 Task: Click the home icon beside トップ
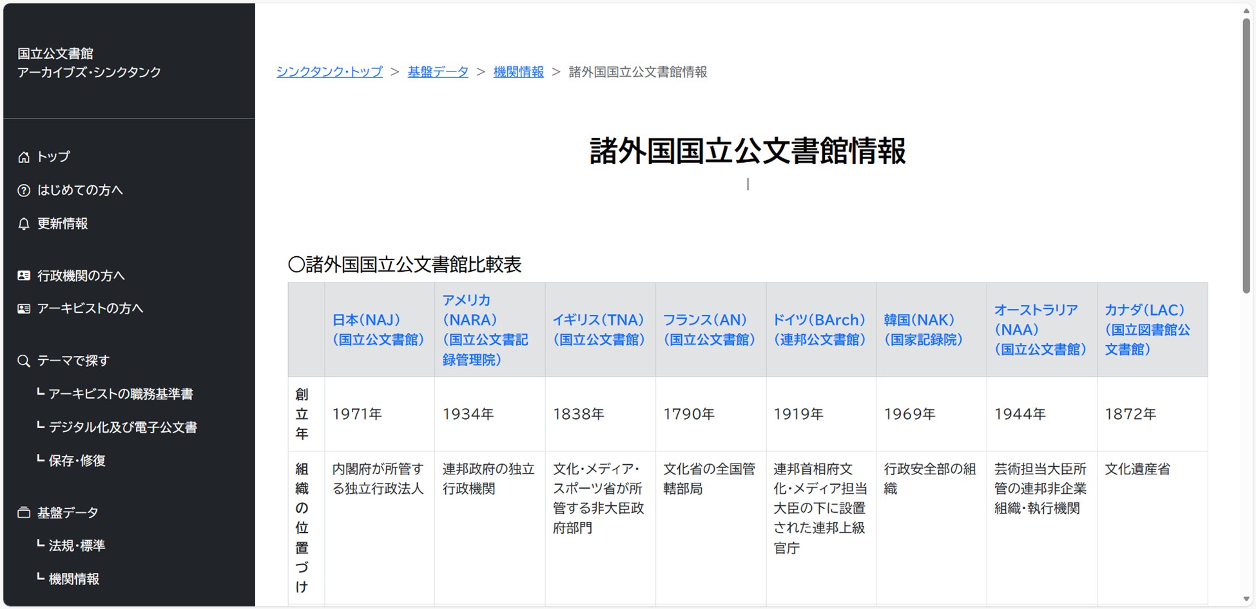pyautogui.click(x=24, y=157)
